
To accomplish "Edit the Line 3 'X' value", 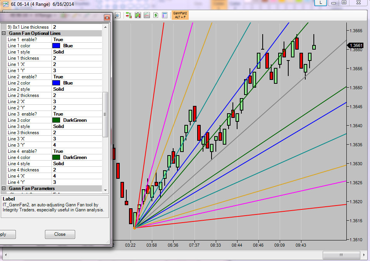I will tap(77, 139).
